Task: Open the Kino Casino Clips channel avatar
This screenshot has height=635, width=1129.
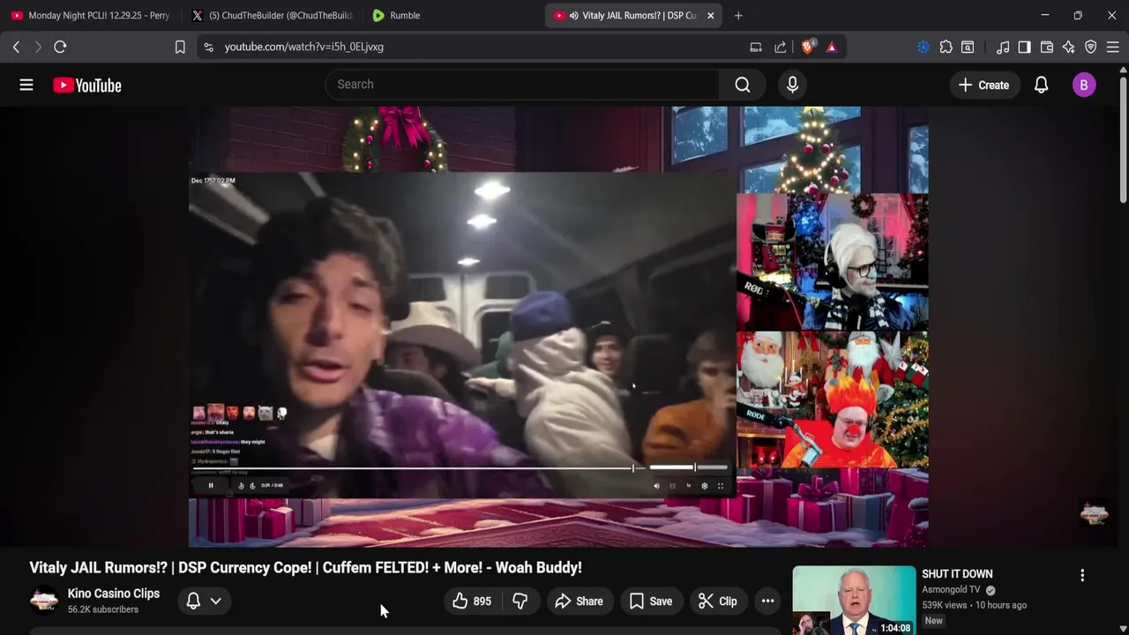Action: (44, 601)
